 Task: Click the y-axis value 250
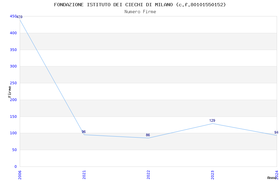click(x=13, y=83)
